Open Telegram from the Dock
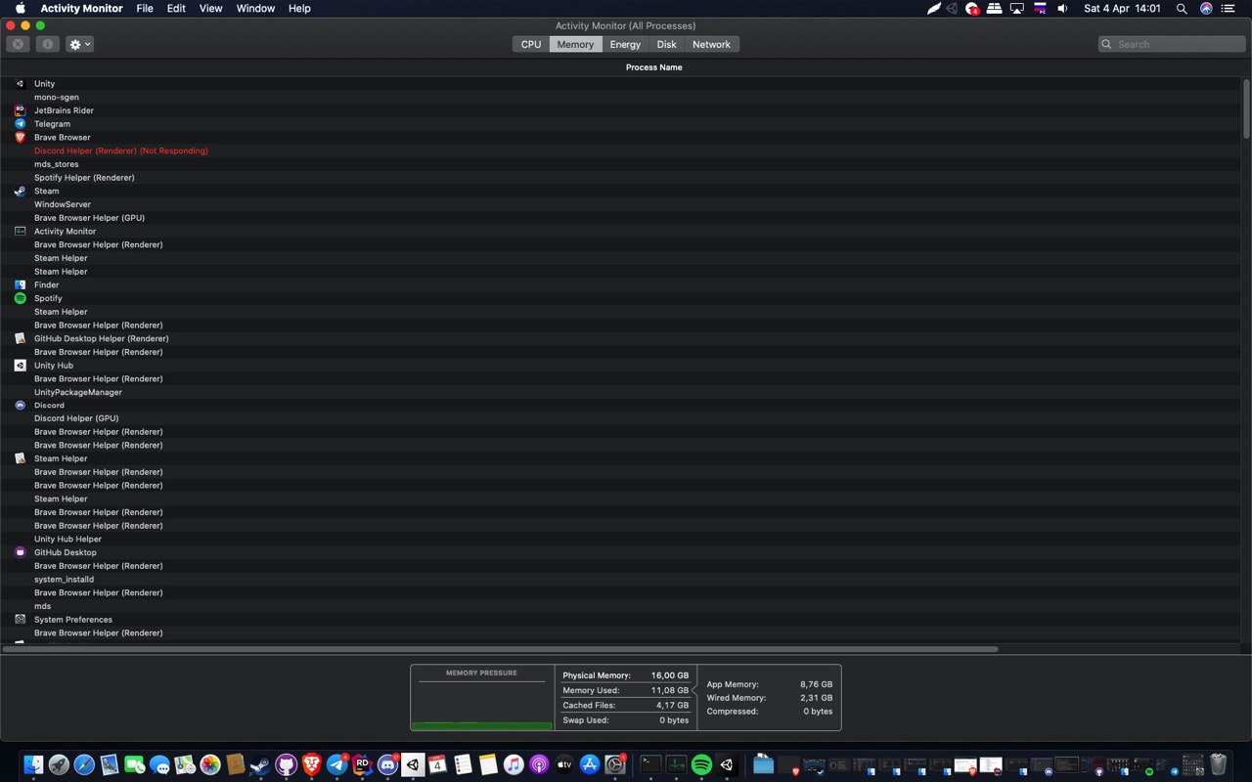Image resolution: width=1252 pixels, height=782 pixels. 336,764
